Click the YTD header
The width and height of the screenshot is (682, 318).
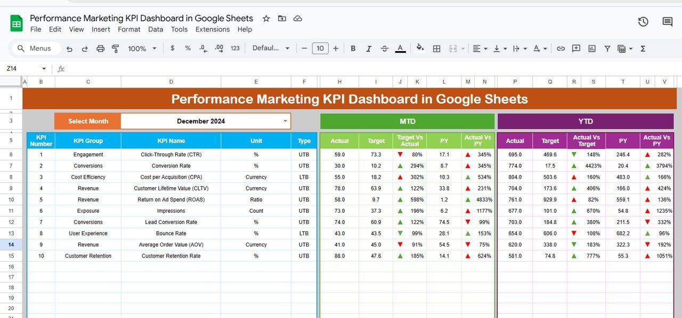click(x=586, y=121)
